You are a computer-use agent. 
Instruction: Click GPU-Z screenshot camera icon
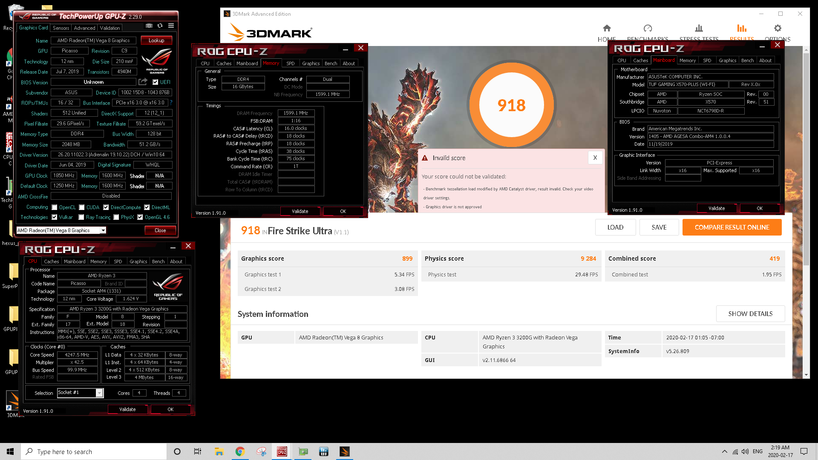[x=149, y=26]
